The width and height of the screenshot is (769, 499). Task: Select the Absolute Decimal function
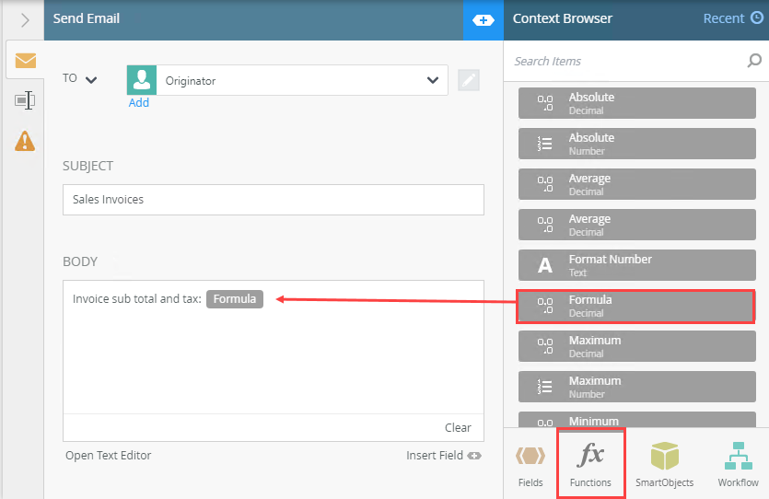click(636, 103)
